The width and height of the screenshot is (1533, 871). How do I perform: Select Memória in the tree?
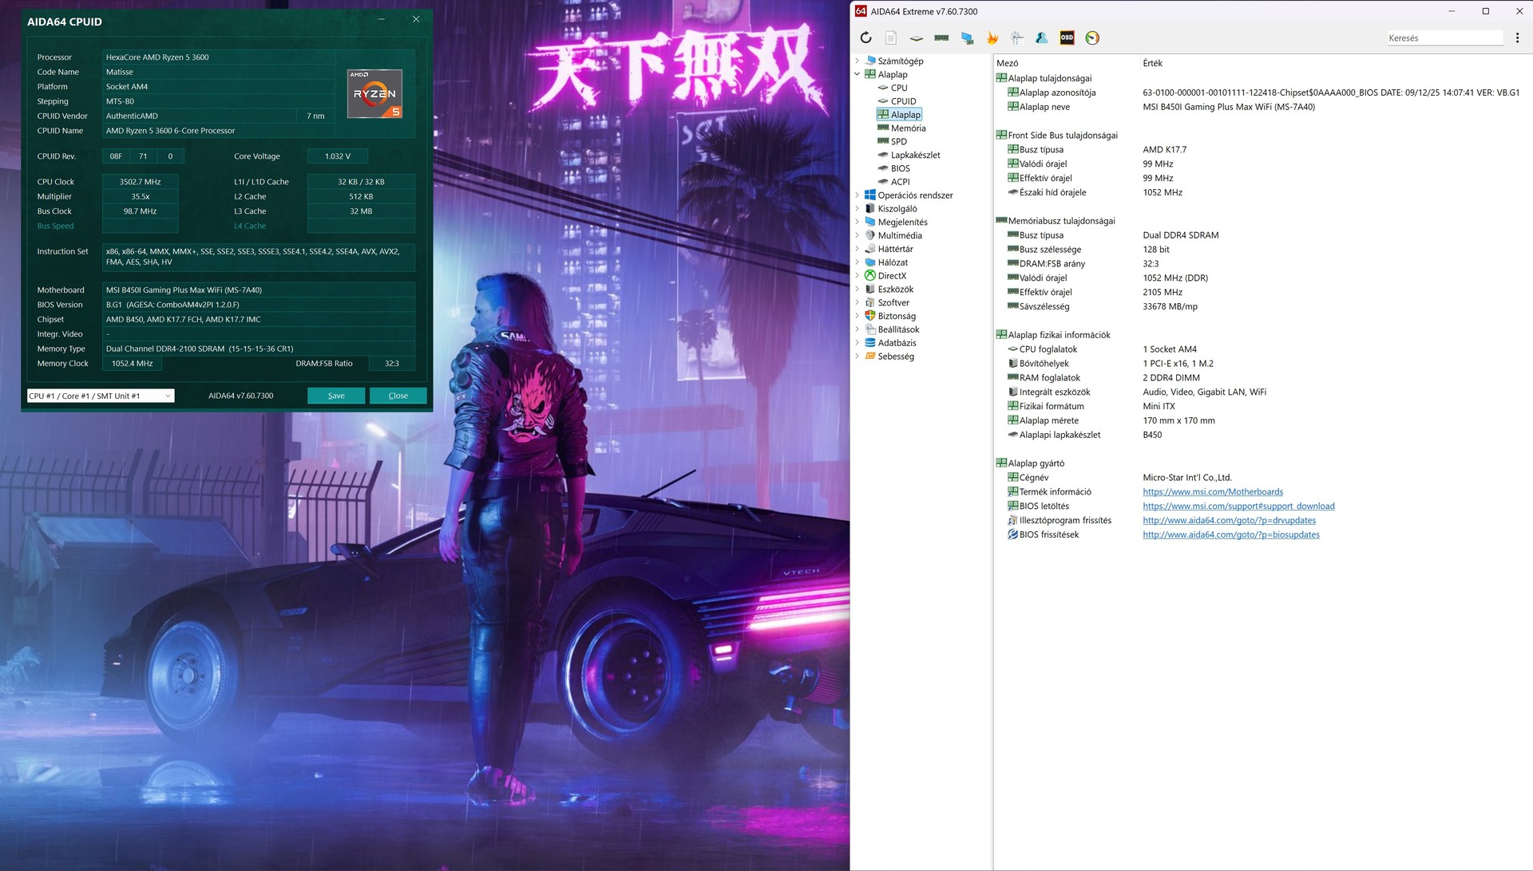908,128
